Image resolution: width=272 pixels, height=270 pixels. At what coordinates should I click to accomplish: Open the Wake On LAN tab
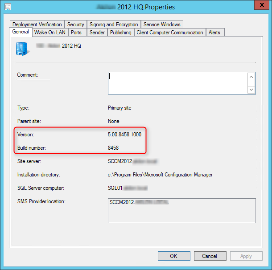(50, 33)
